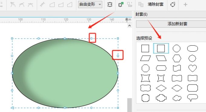The height and width of the screenshot is (112, 206).
Task: Click the 选择预设 label
Action: click(144, 38)
